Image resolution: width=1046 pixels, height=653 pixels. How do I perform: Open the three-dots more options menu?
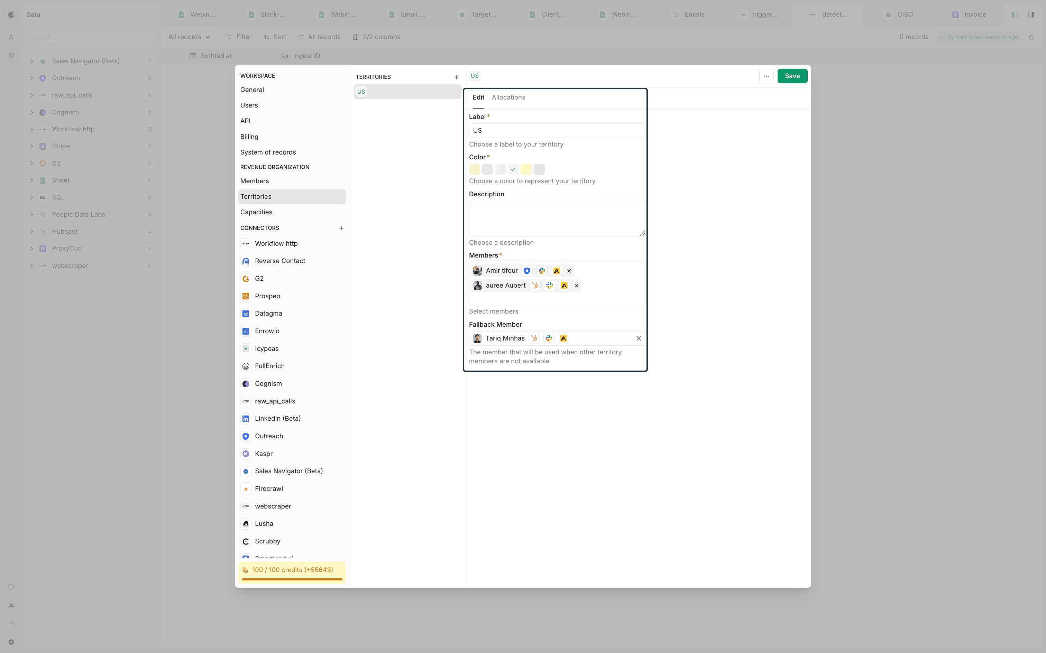pyautogui.click(x=767, y=76)
